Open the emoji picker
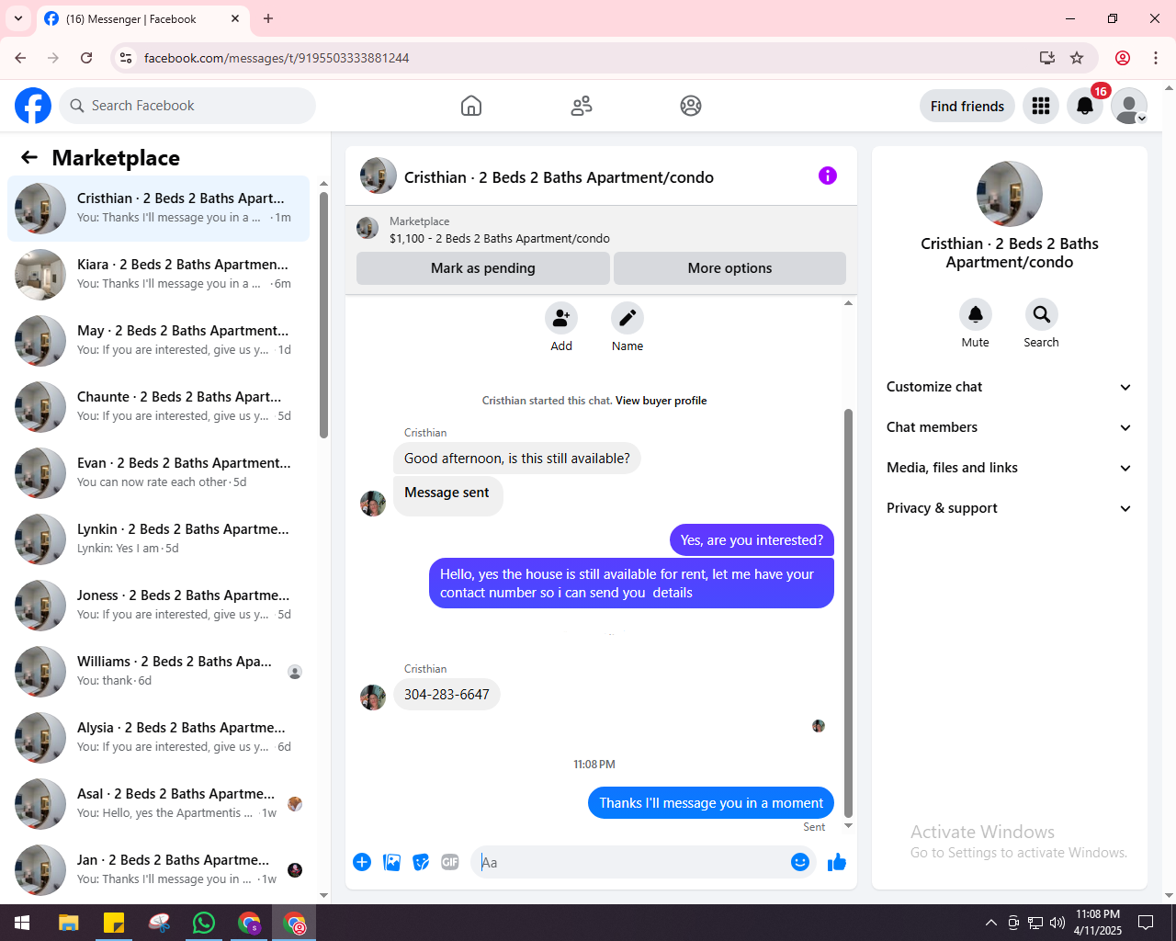This screenshot has height=941, width=1176. (800, 862)
